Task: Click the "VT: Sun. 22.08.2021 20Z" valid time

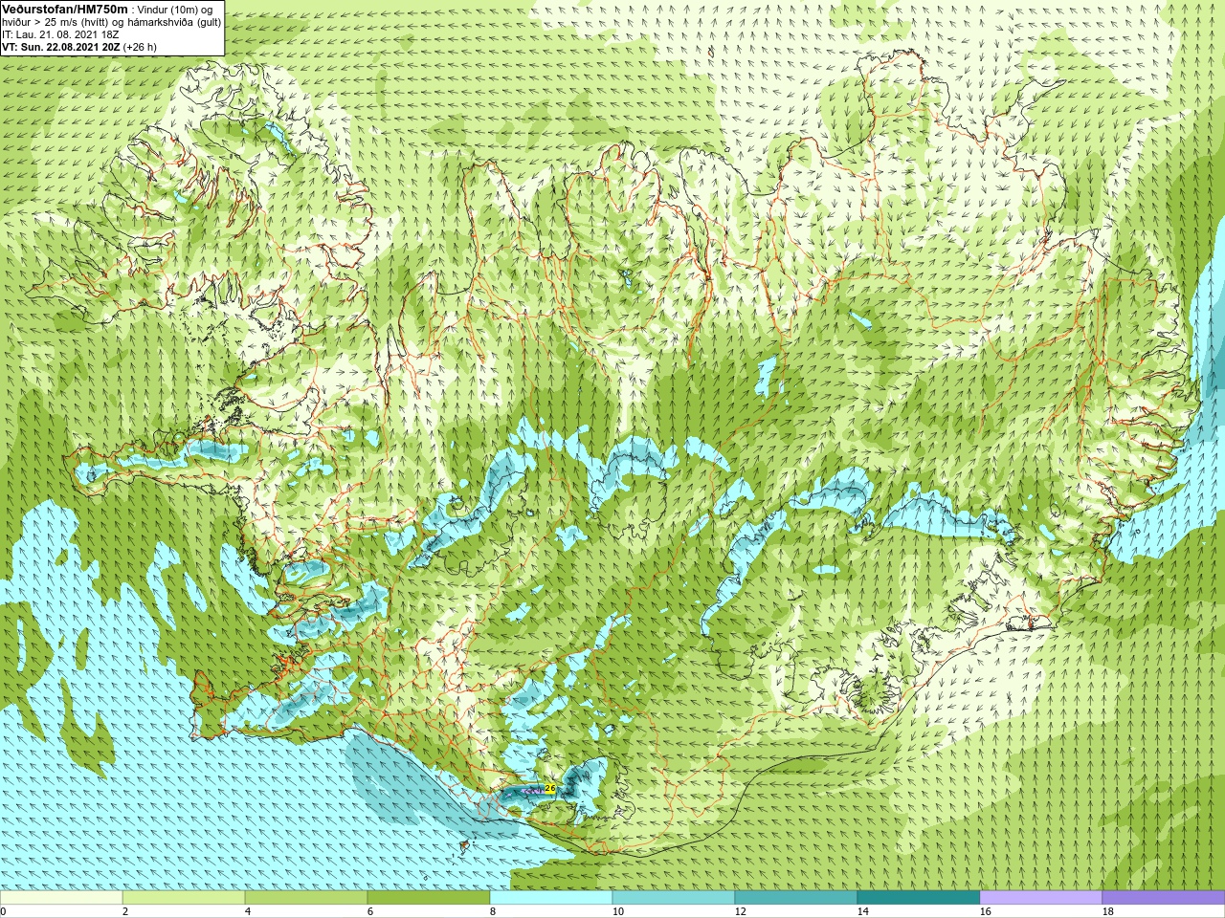Action: coord(61,47)
